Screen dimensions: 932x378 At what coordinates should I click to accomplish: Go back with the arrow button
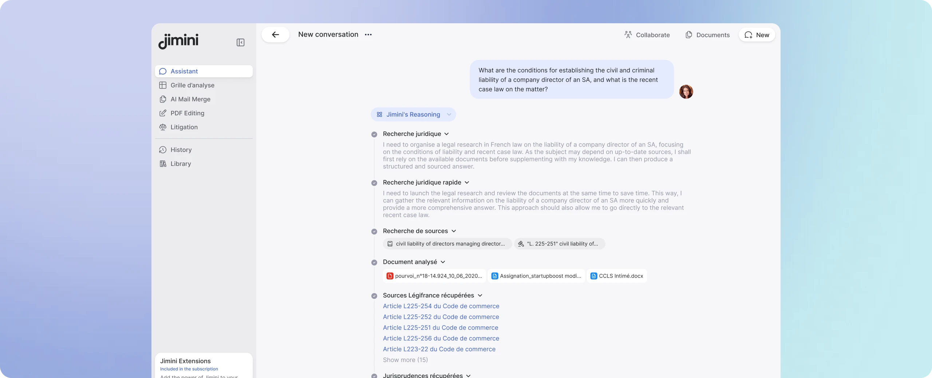coord(275,35)
